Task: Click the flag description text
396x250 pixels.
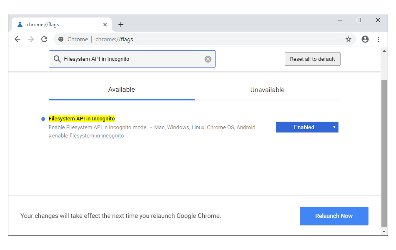Action: coord(152,127)
